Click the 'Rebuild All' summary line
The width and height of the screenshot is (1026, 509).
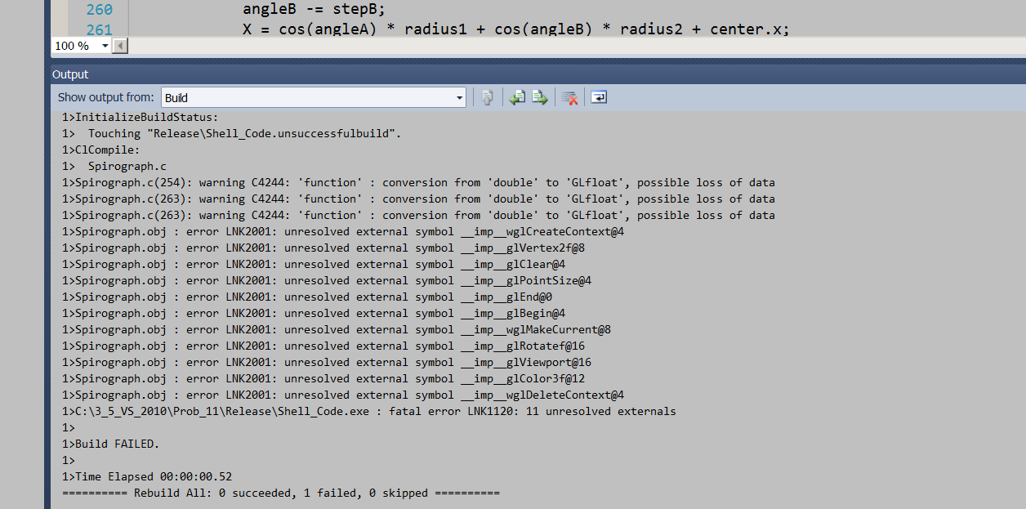click(x=280, y=493)
